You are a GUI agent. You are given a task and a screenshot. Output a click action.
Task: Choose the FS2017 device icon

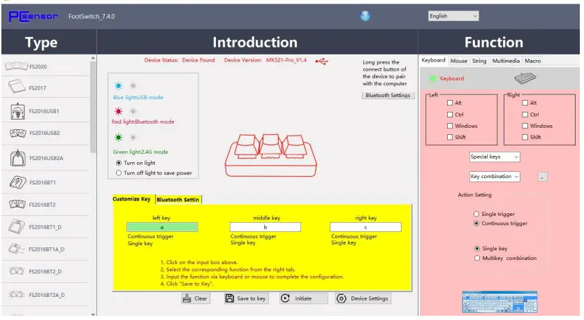[17, 87]
